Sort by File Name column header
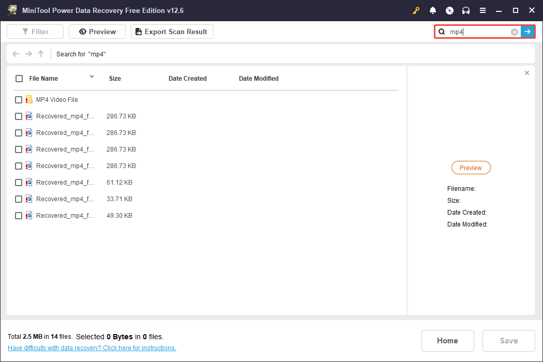The image size is (543, 362). tap(43, 79)
